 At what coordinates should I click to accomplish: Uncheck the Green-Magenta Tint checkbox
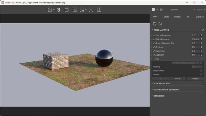click(154, 43)
